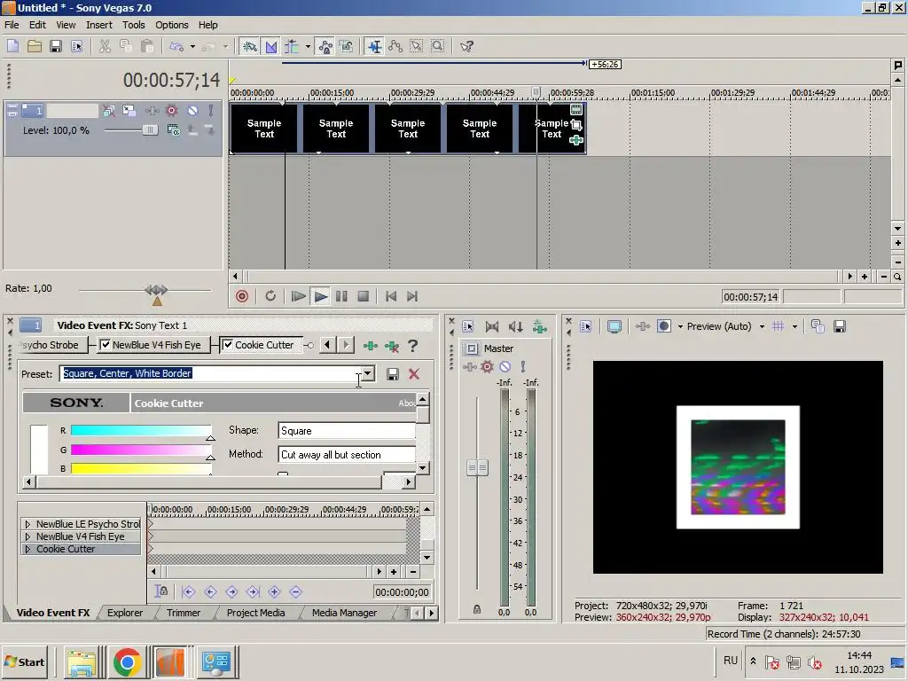This screenshot has width=908, height=681.
Task: Open the Insert menu
Action: point(99,25)
